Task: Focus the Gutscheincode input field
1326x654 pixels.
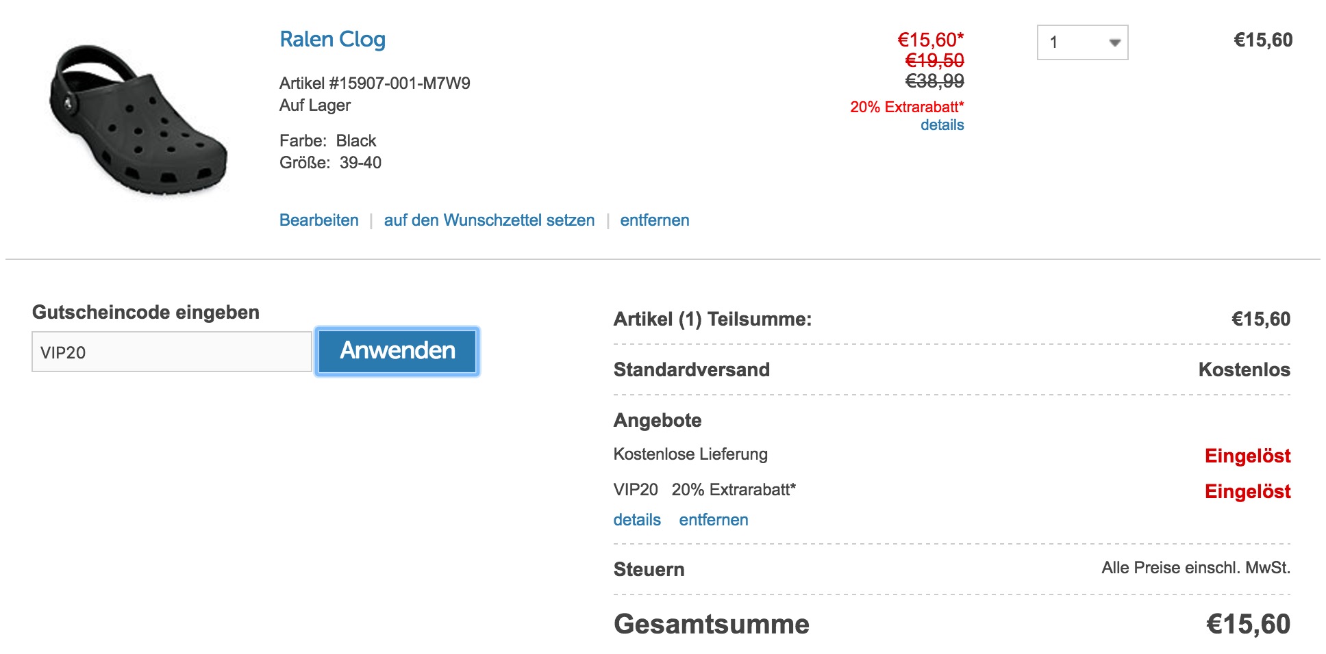Action: [172, 352]
